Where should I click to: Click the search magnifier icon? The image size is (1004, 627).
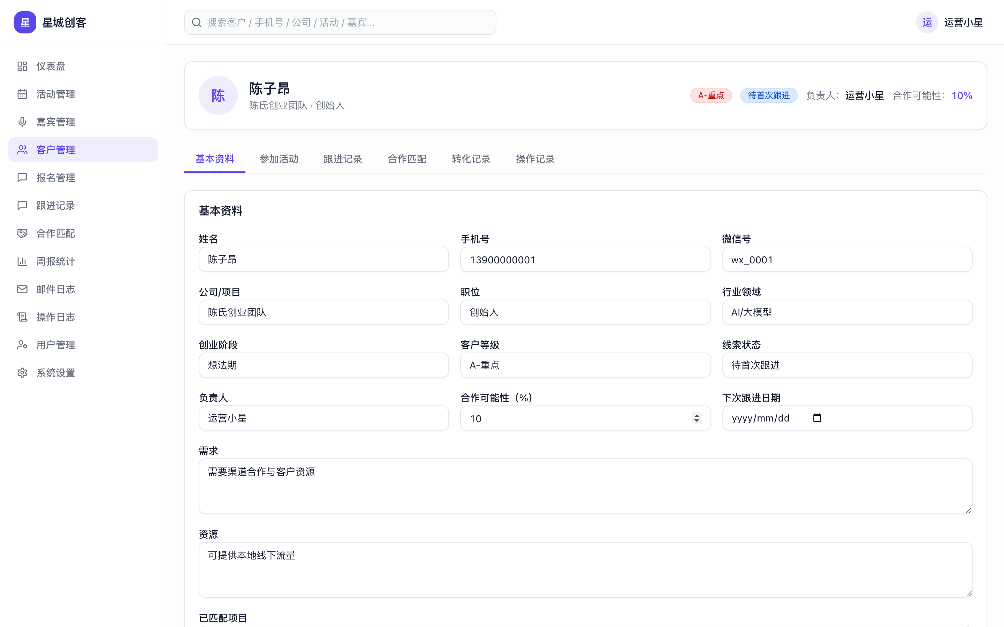197,22
